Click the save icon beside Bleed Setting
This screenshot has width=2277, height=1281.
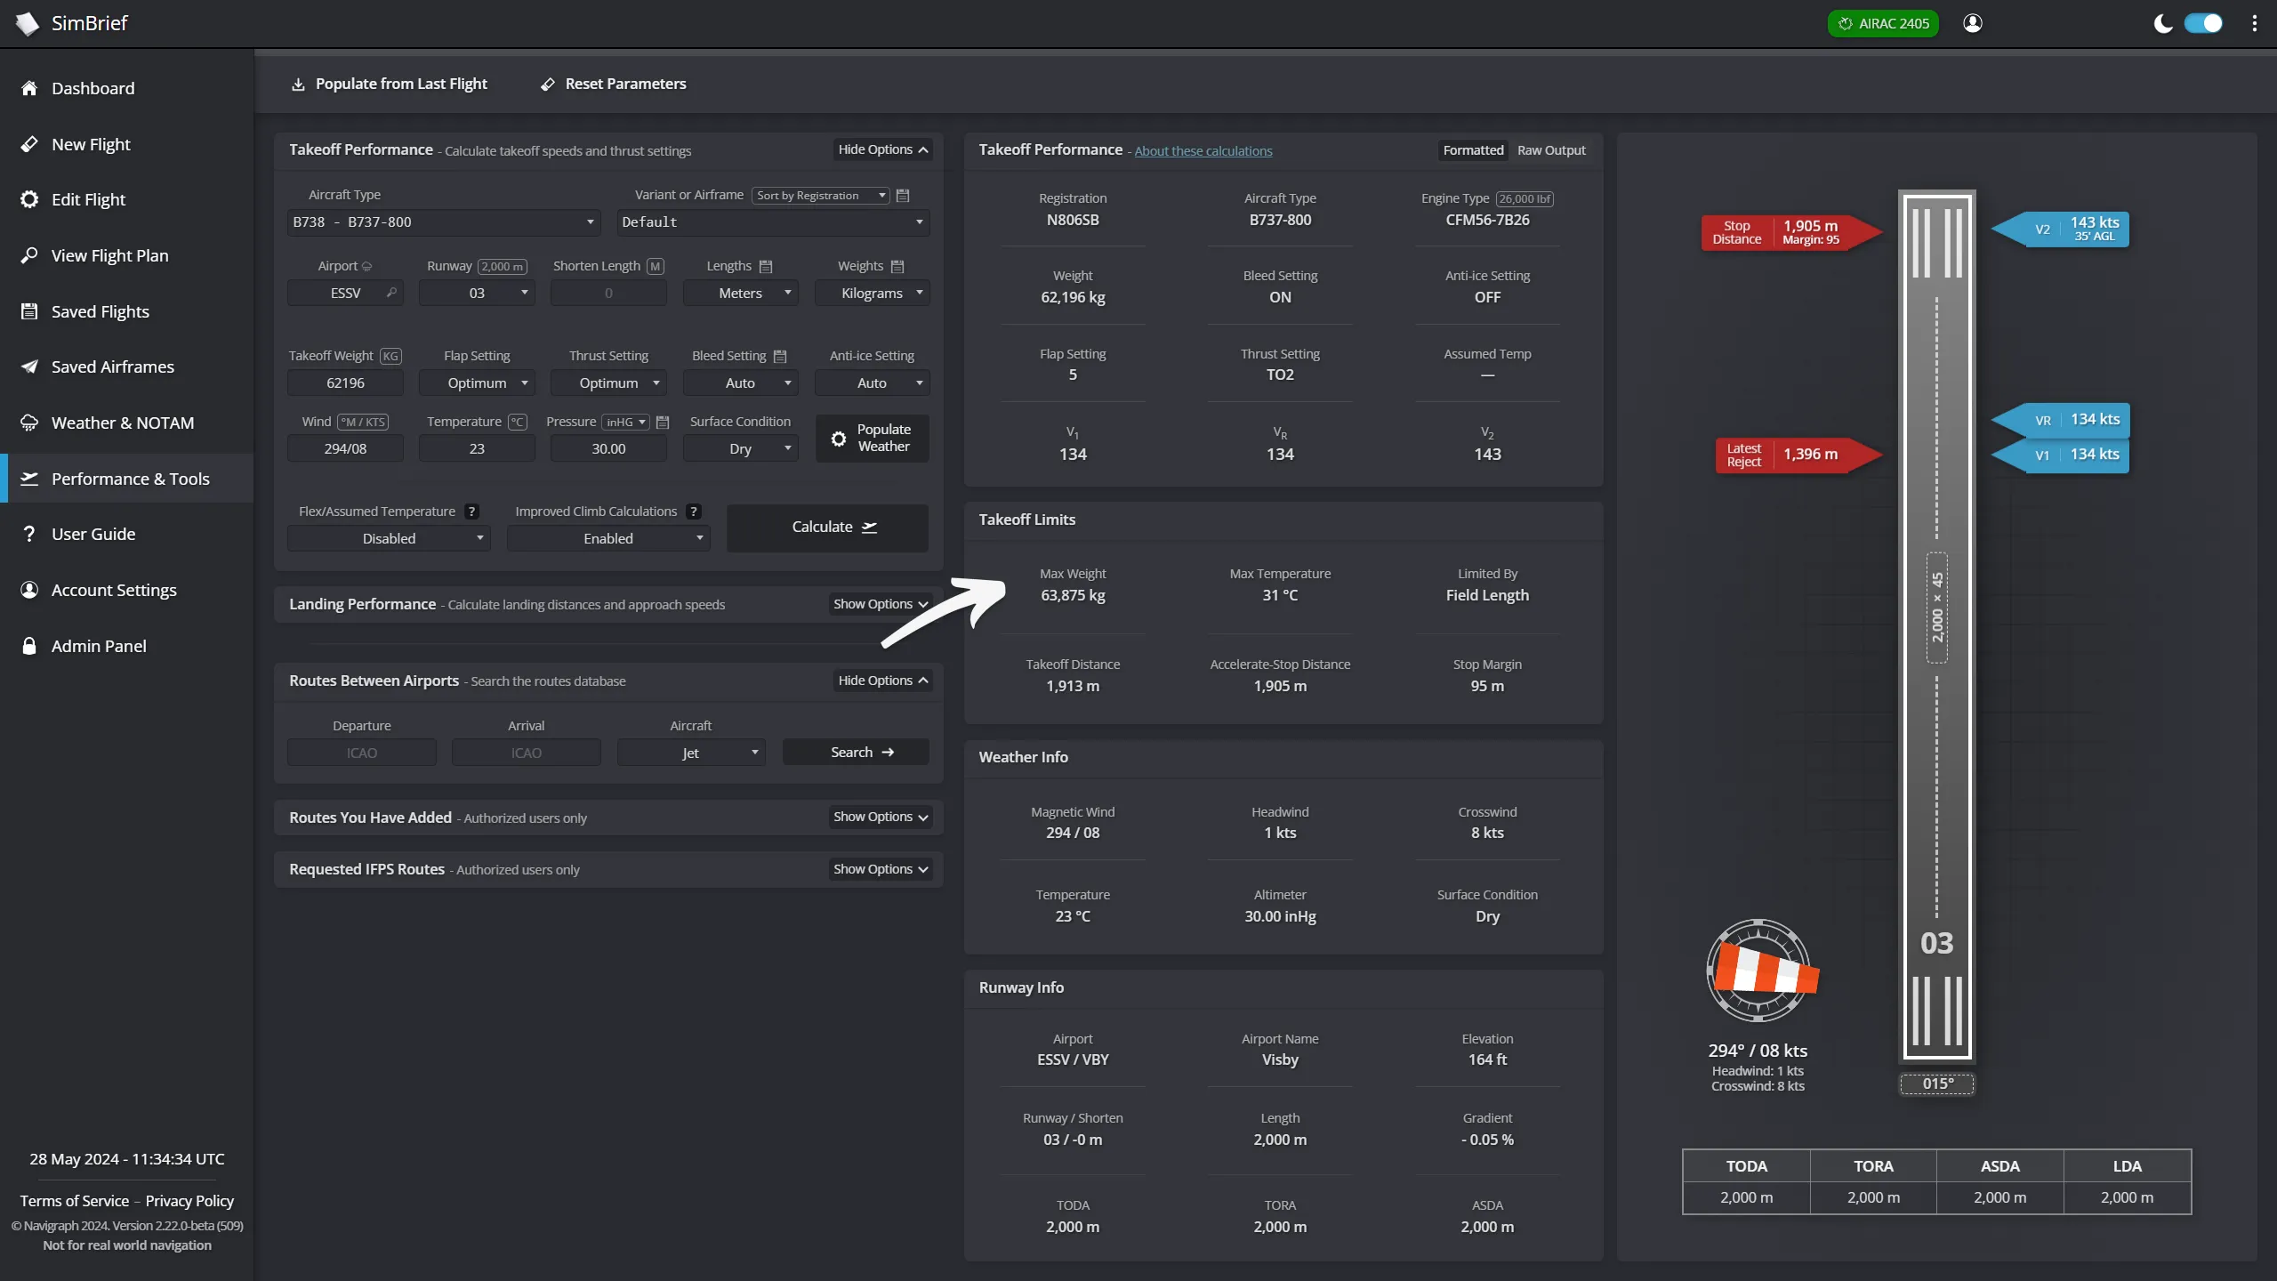point(780,356)
